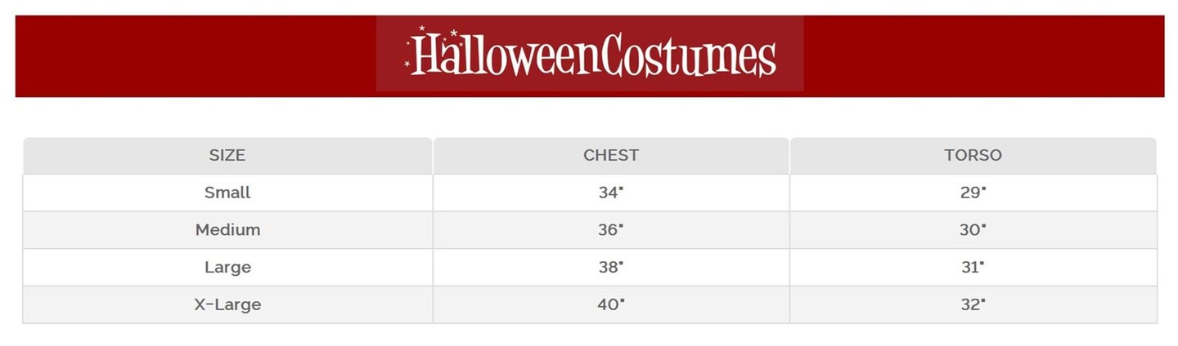Click the 38" chest value
This screenshot has width=1178, height=346.
tap(610, 267)
